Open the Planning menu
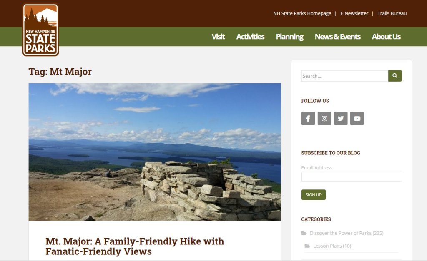 (x=289, y=37)
